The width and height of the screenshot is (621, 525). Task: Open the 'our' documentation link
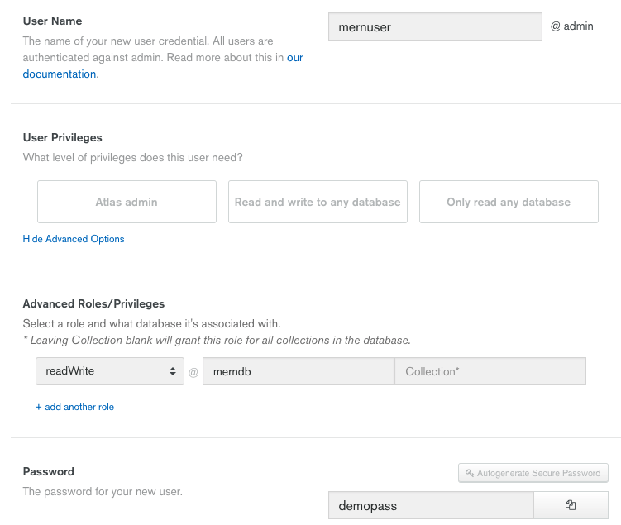[x=294, y=58]
